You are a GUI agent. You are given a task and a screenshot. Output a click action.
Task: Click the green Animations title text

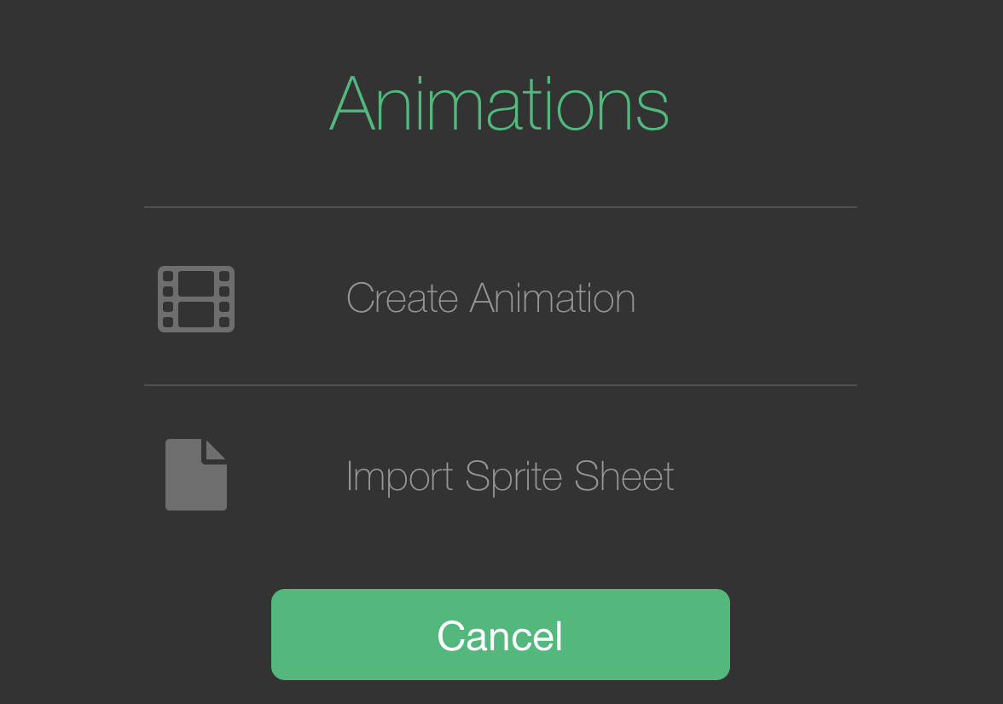click(x=500, y=103)
